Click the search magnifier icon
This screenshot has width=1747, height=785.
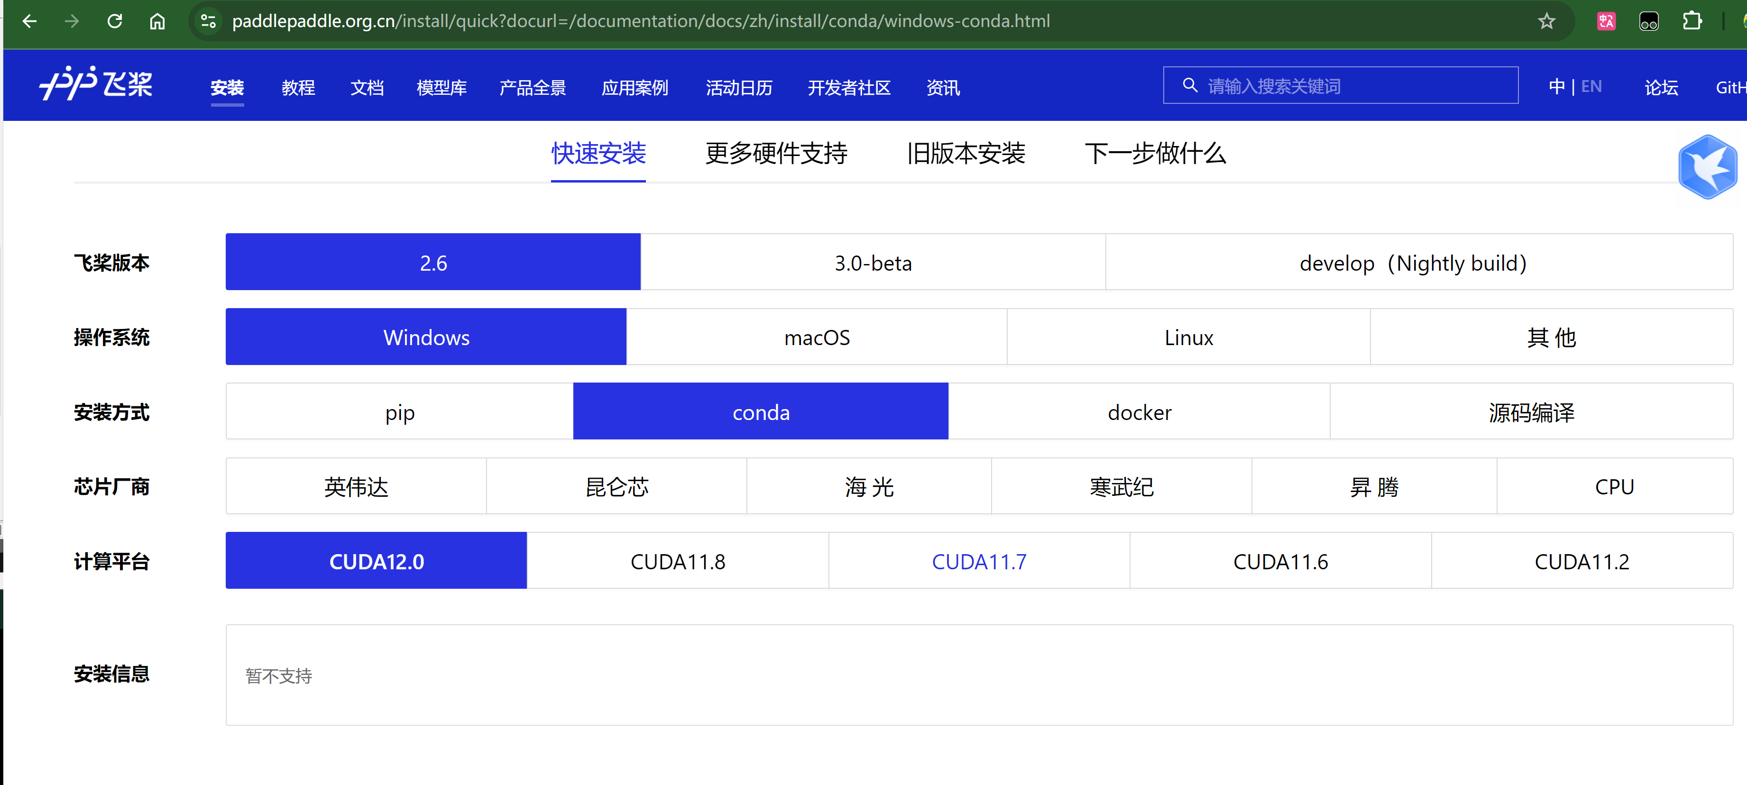[x=1189, y=85]
